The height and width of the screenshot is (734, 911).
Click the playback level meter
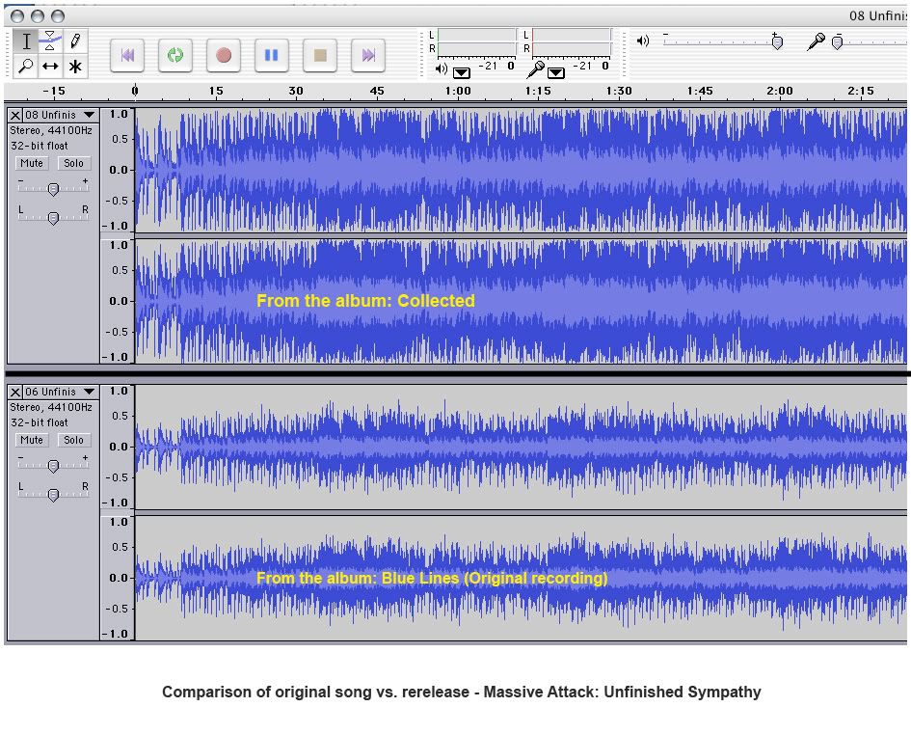[476, 41]
